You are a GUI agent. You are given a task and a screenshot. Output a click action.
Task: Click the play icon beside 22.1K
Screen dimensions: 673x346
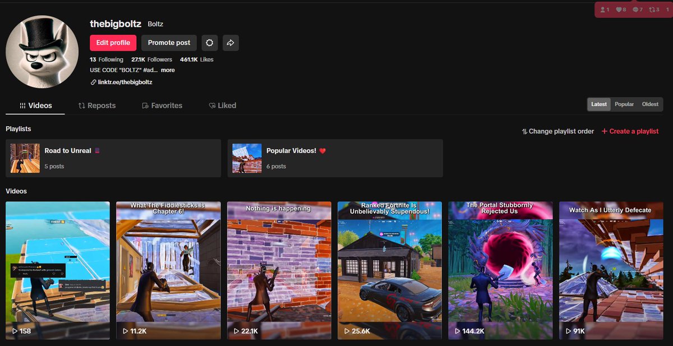click(x=236, y=331)
